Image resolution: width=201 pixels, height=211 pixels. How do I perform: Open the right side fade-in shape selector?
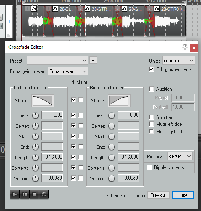(119, 100)
